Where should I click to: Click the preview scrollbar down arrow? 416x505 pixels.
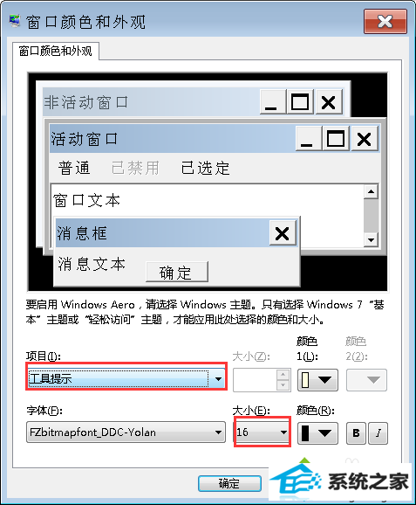click(371, 240)
